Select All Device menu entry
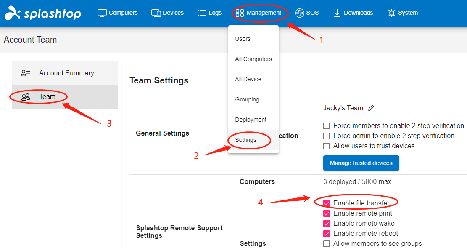Image resolution: width=467 pixels, height=248 pixels. (x=253, y=80)
